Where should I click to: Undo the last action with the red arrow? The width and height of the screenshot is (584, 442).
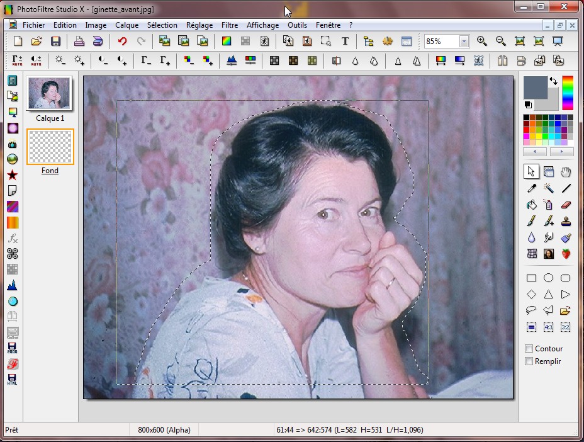(122, 41)
